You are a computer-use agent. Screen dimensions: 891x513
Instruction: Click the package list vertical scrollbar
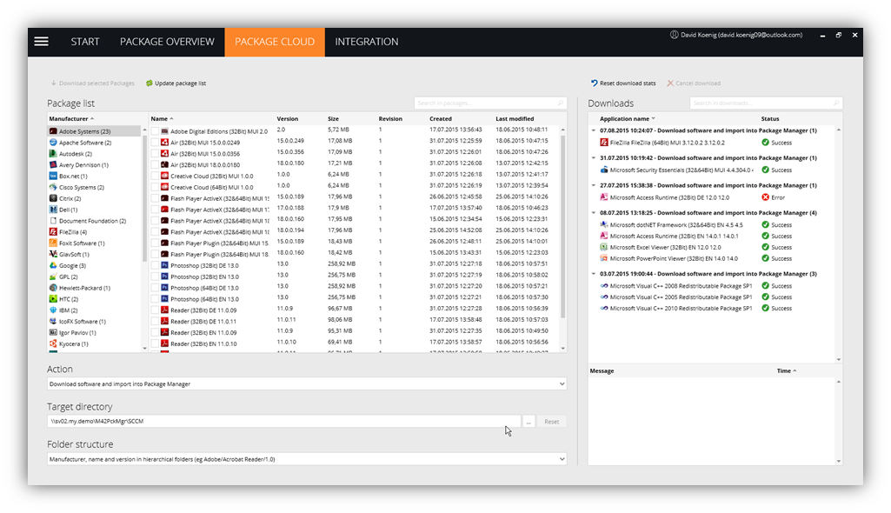tap(563, 226)
